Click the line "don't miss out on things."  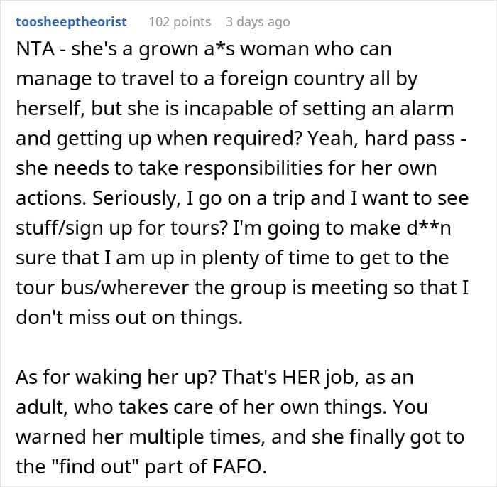click(129, 317)
